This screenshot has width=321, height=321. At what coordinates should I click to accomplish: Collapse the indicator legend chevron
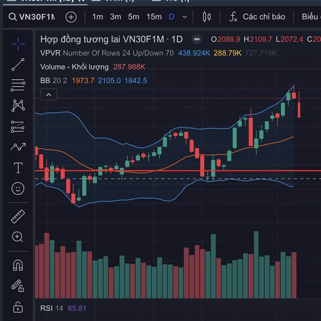[49, 95]
